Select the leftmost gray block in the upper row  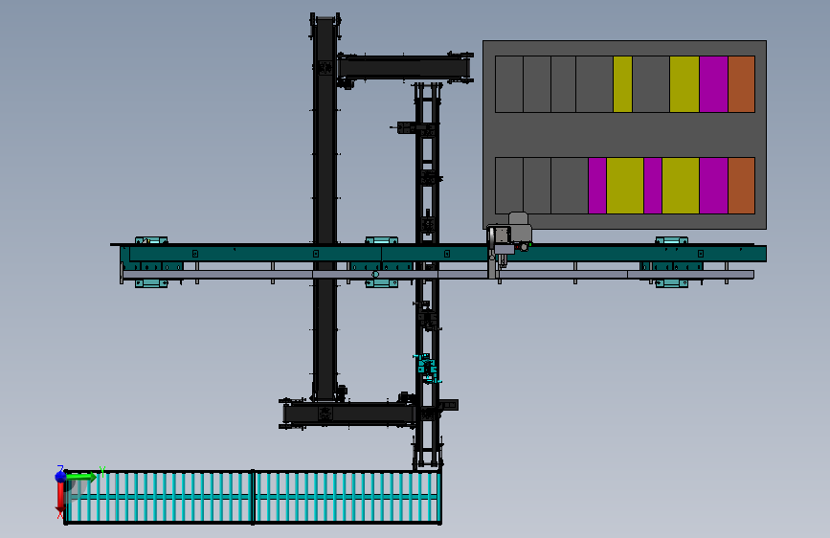tap(509, 84)
